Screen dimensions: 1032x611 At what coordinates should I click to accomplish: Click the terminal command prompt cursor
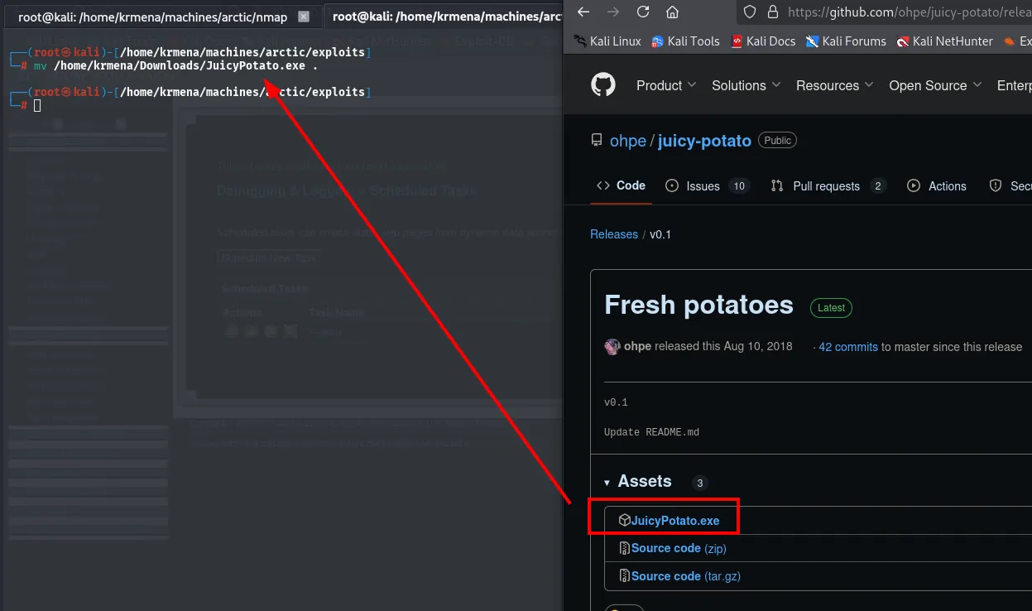37,106
